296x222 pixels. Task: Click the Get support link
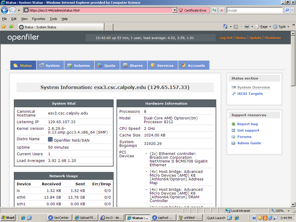pos(248,131)
